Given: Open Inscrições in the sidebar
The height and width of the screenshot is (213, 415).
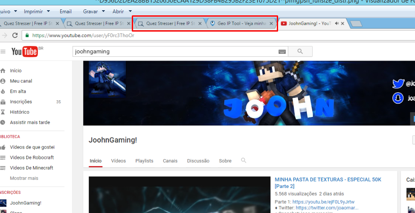Looking at the screenshot, I should coord(21,102).
